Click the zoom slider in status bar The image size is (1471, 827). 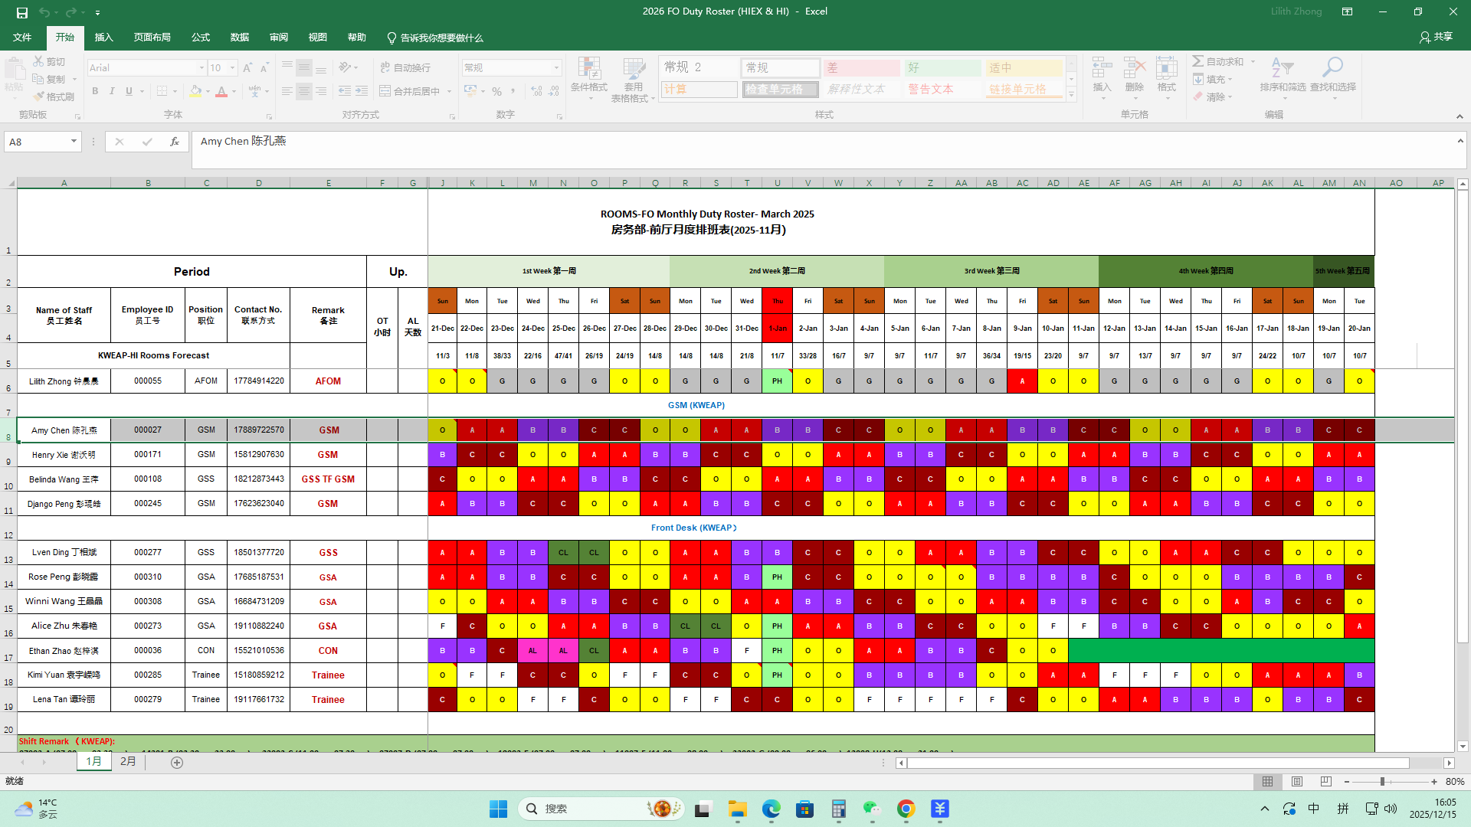[x=1382, y=782]
